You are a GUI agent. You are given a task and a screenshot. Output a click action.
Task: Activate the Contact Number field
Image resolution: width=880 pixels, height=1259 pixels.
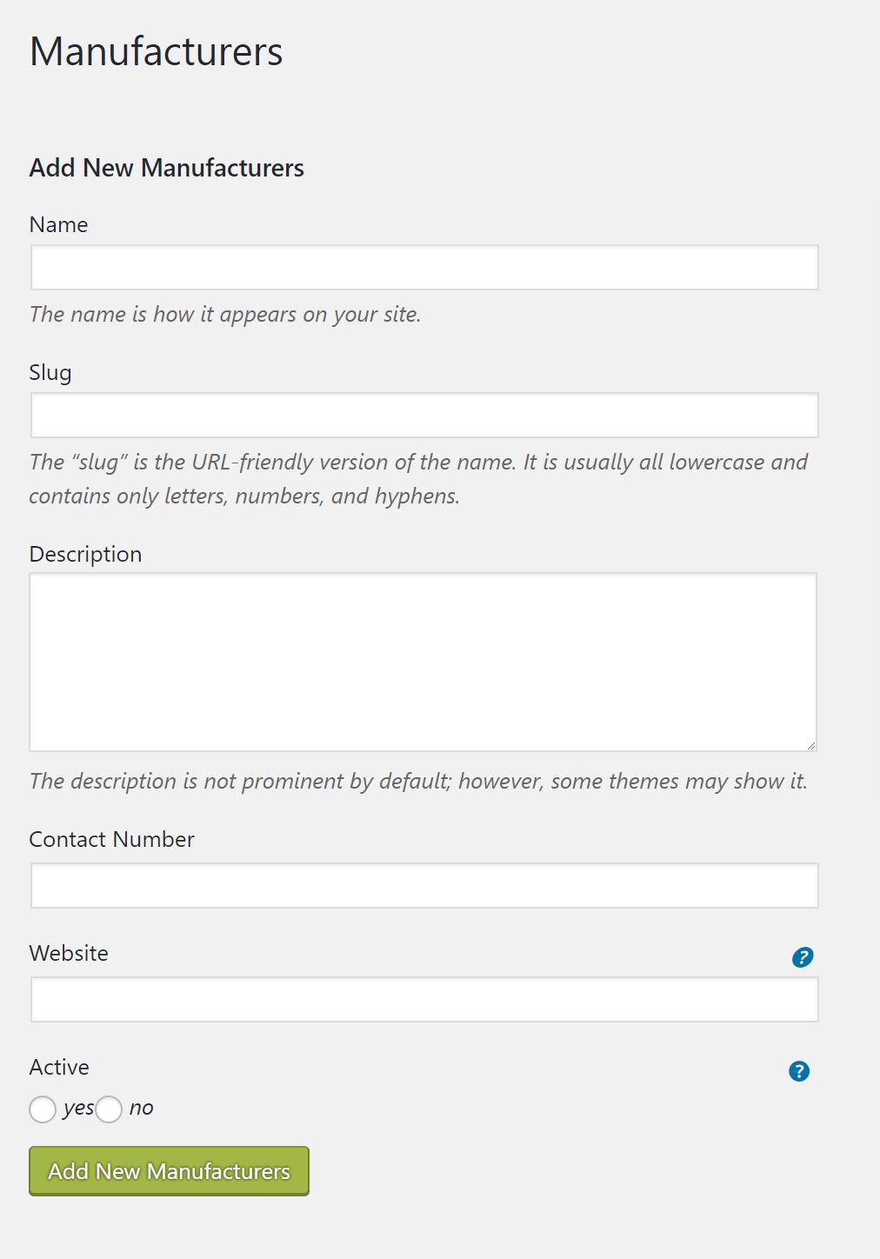point(424,885)
